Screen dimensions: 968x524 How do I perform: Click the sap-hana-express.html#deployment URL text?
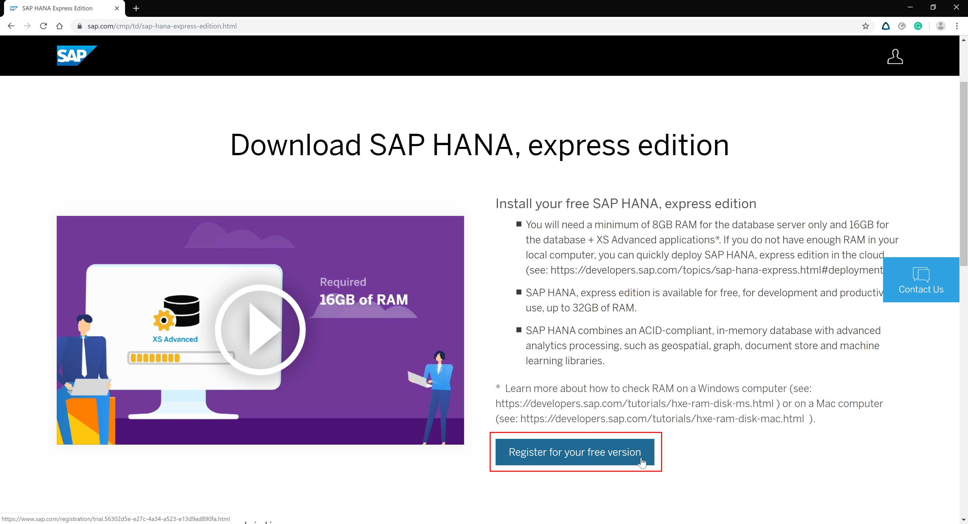point(717,270)
